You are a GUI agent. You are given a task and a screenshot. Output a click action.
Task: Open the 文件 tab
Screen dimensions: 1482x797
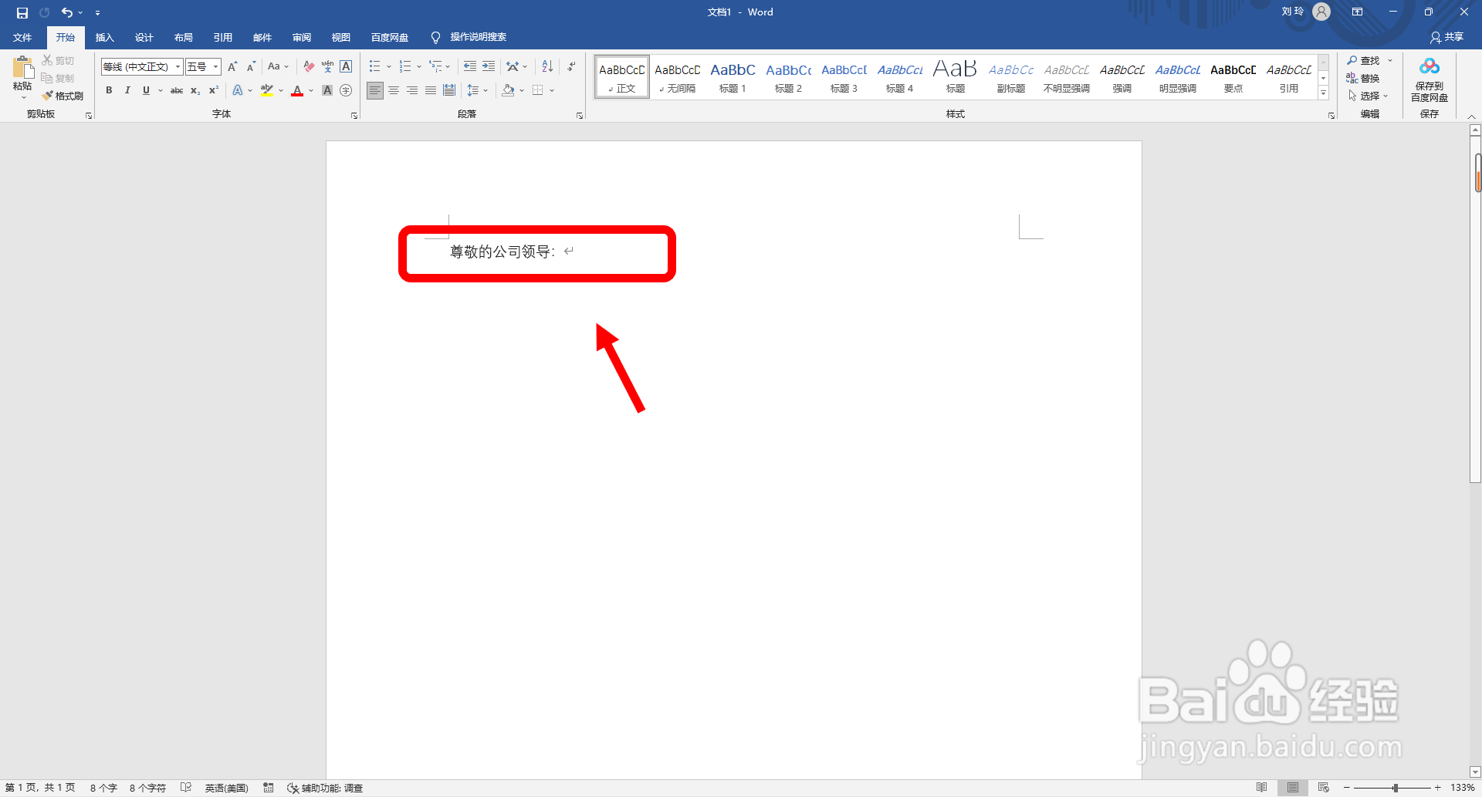[22, 37]
